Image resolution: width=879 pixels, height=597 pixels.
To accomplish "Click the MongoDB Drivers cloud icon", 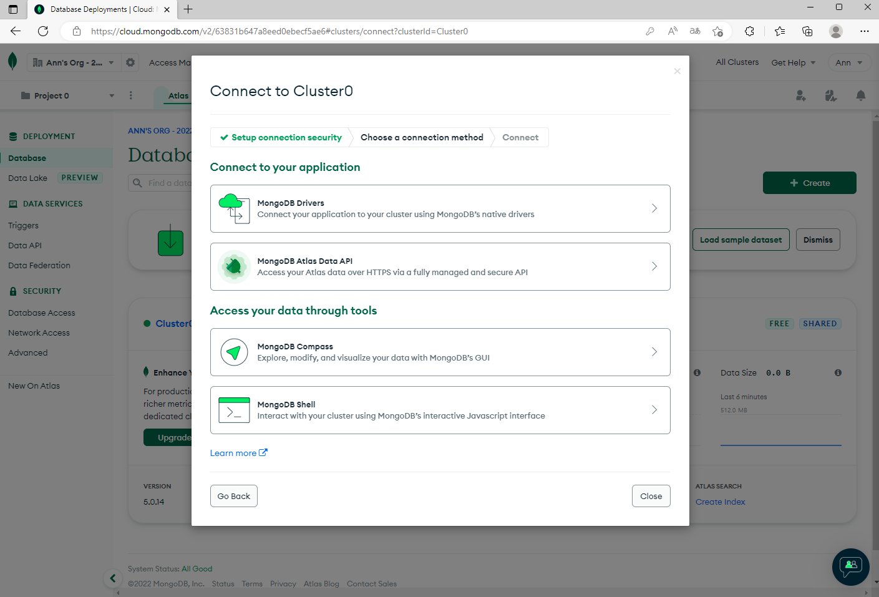I will click(234, 208).
